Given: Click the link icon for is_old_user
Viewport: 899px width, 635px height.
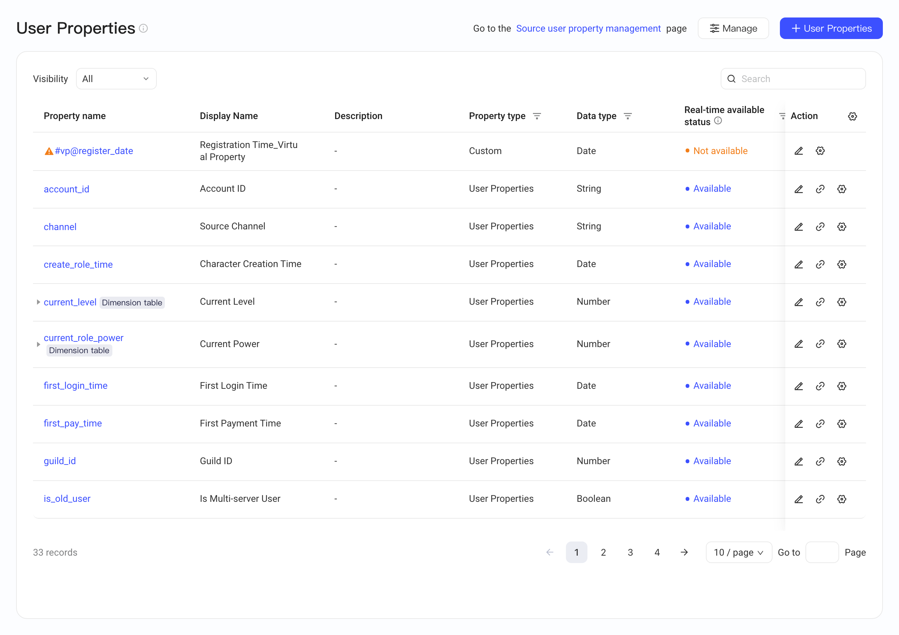Looking at the screenshot, I should [820, 499].
